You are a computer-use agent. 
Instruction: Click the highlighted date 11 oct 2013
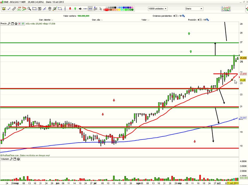(233, 183)
